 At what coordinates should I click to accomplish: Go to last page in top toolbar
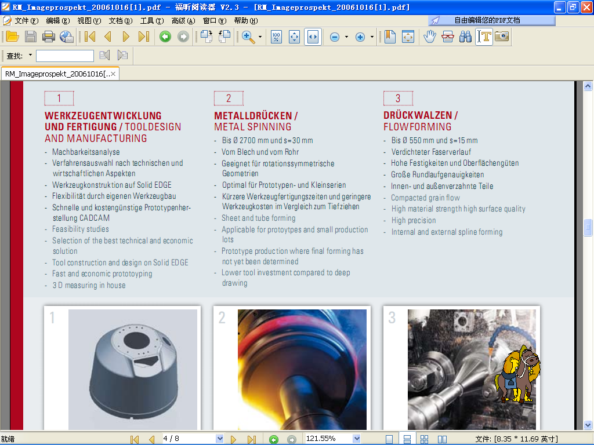pyautogui.click(x=144, y=37)
